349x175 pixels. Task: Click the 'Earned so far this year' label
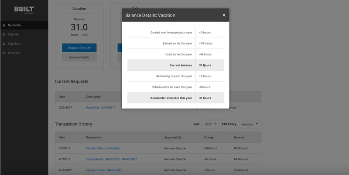(178, 43)
